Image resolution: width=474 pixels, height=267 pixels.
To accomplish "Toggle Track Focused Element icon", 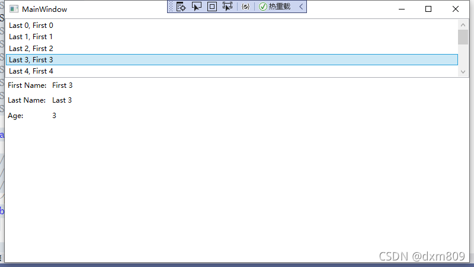I will pos(228,7).
